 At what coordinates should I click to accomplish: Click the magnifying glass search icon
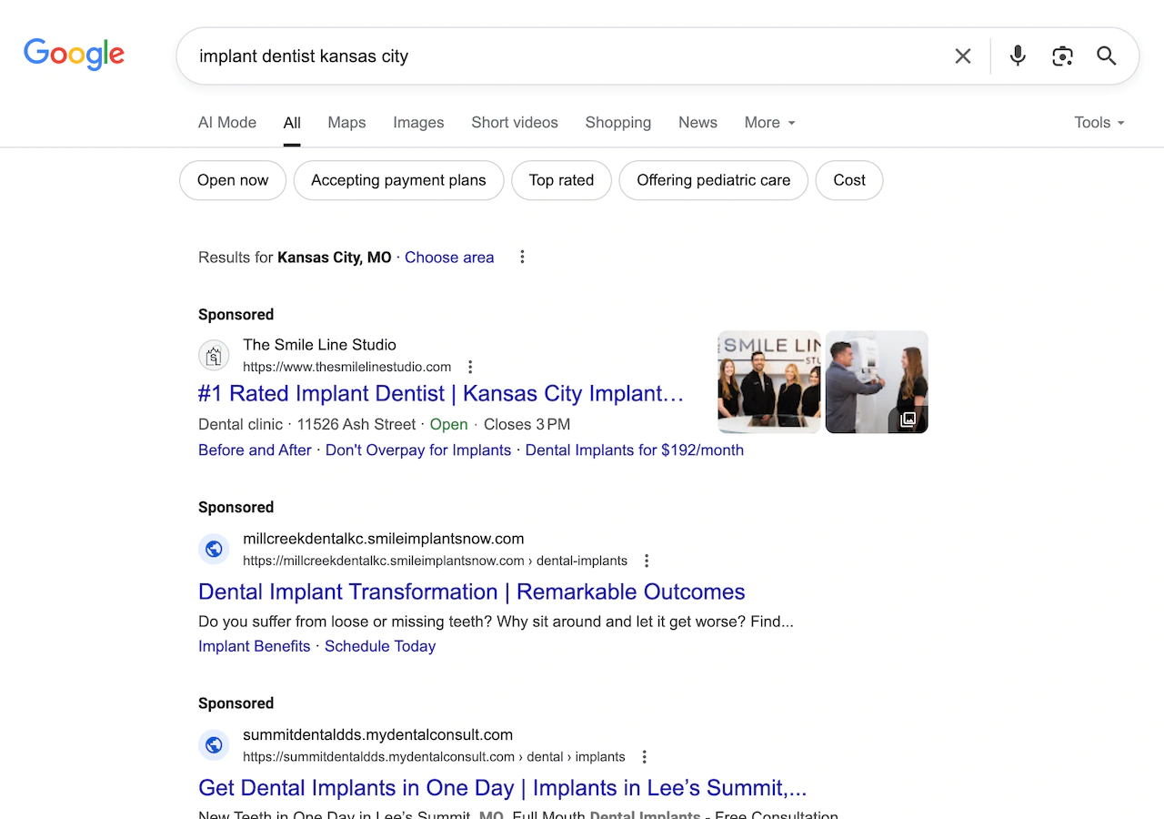pos(1106,56)
